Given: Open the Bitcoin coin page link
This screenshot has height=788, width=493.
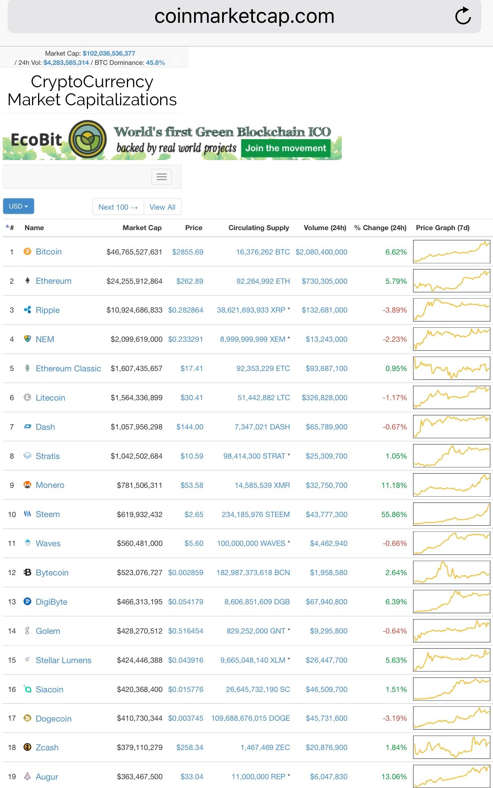Looking at the screenshot, I should pyautogui.click(x=49, y=252).
